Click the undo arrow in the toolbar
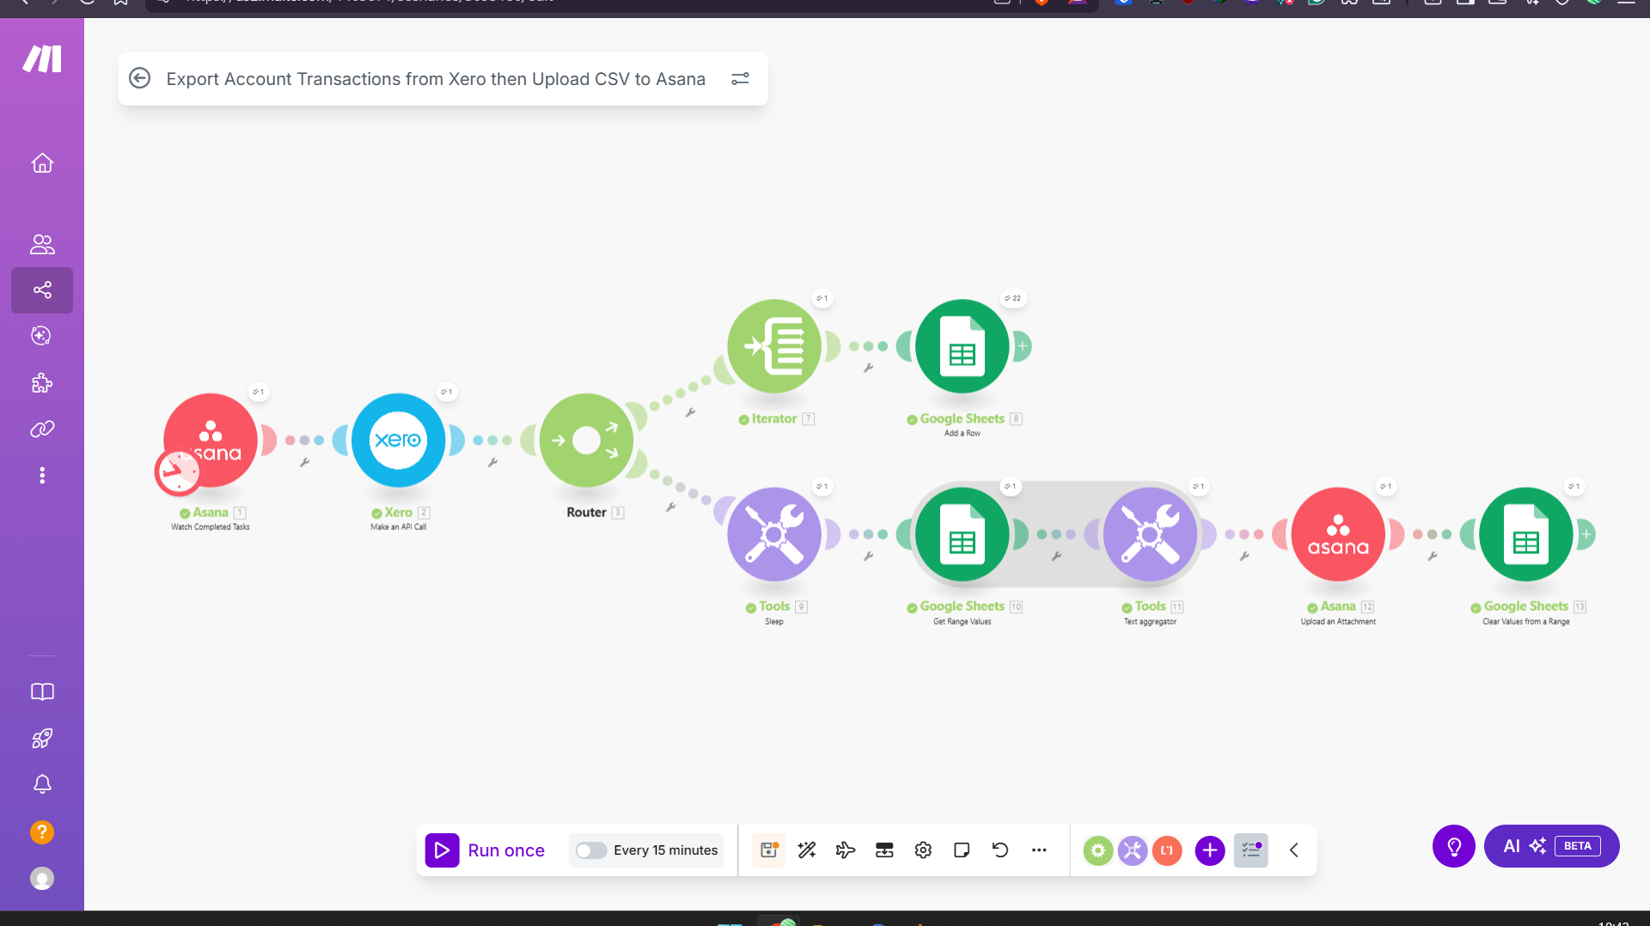The height and width of the screenshot is (926, 1650). pos(1000,850)
